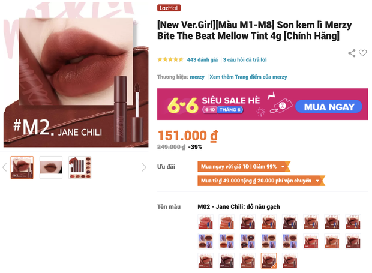Screen dimensions: 372x273
Task: Select first purple-background swatch in second row
Action: coord(205,241)
